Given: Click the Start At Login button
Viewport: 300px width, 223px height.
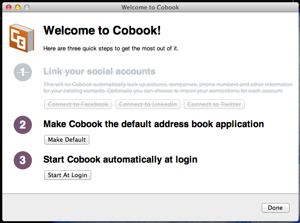Looking at the screenshot, I should click(67, 175).
